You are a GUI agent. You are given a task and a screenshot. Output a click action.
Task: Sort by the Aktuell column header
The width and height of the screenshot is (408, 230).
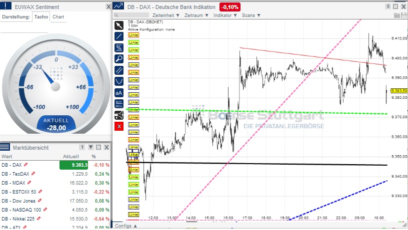[71, 156]
